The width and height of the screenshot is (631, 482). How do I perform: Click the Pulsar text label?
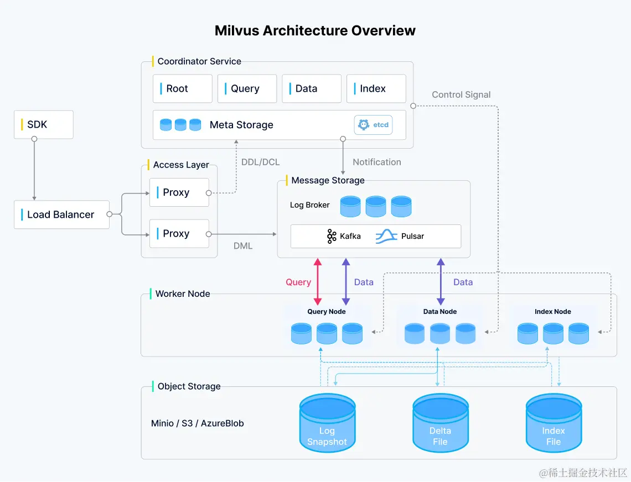click(412, 237)
